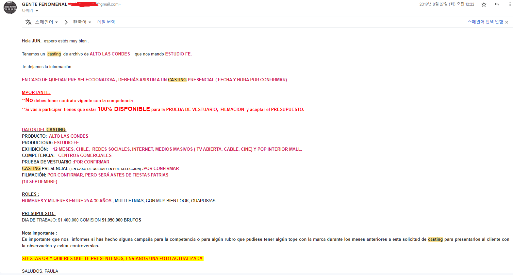Image resolution: width=513 pixels, height=275 pixels.
Task: Click the Nota importante : heading
Action: pyautogui.click(x=40, y=233)
